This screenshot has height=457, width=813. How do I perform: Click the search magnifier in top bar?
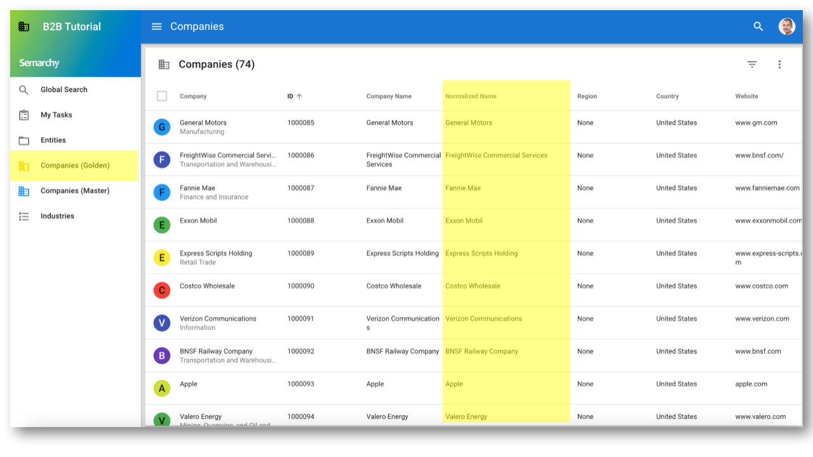click(758, 27)
